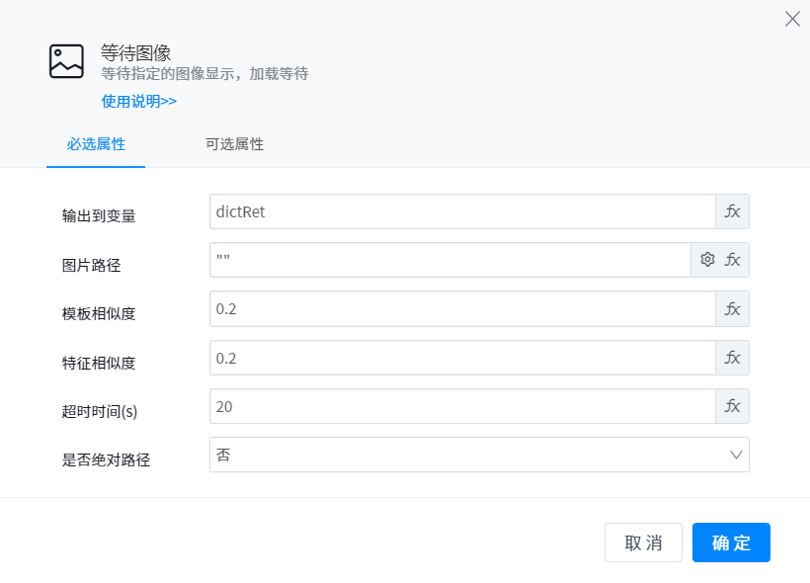Click the fx button for 图片路径
This screenshot has height=583, width=810.
pyautogui.click(x=732, y=260)
